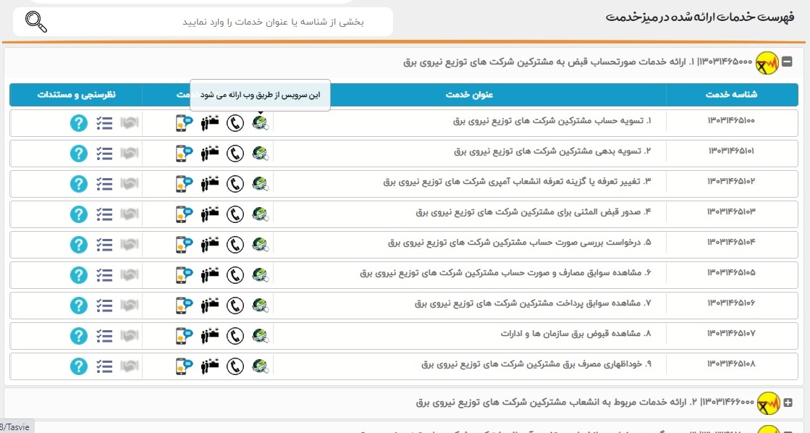This screenshot has height=433, width=810.
Task: Click mobile app icon for service 13031465108
Action: pyautogui.click(x=184, y=367)
